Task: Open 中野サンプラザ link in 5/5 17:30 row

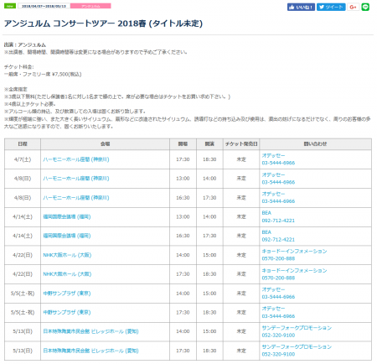Action: [67, 312]
